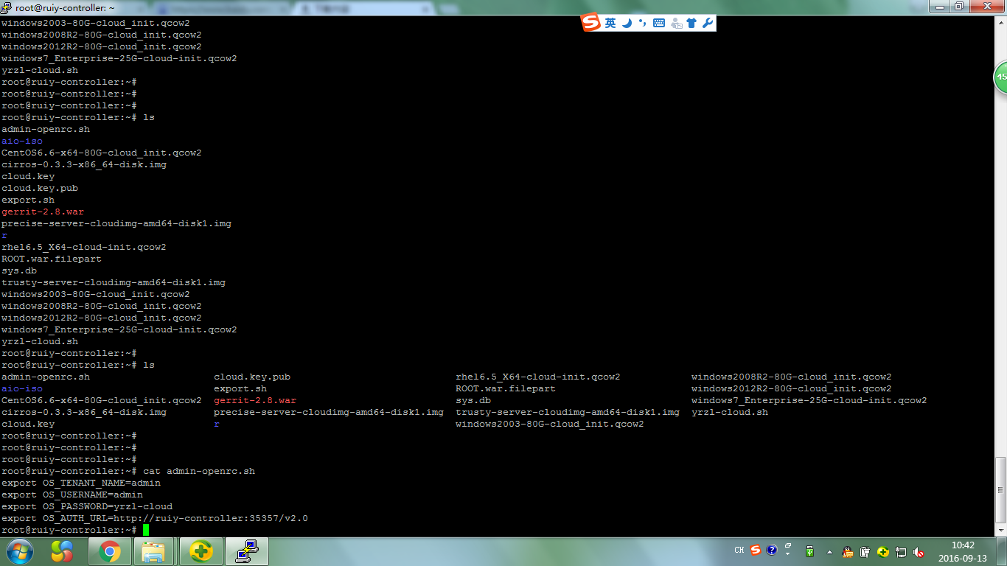The width and height of the screenshot is (1007, 566).
Task: Click 'rhel6.5_X64-cloud-init.qcow2' in multi-column listing
Action: pyautogui.click(x=538, y=377)
